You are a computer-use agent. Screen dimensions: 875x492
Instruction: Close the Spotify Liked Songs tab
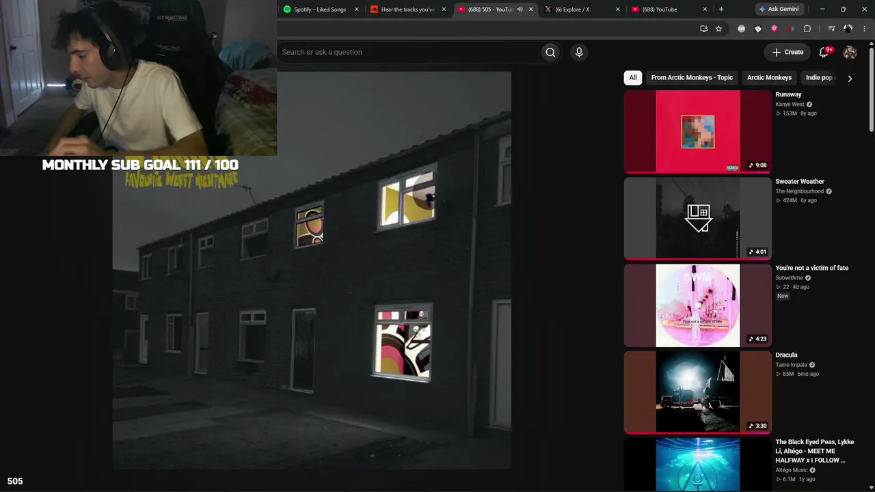tap(356, 10)
